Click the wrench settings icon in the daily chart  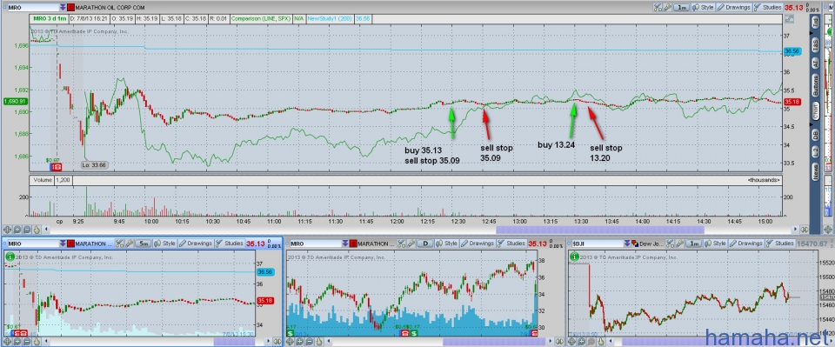pos(411,244)
